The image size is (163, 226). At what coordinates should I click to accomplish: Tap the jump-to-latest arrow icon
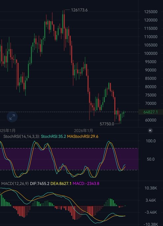[x=150, y=131]
